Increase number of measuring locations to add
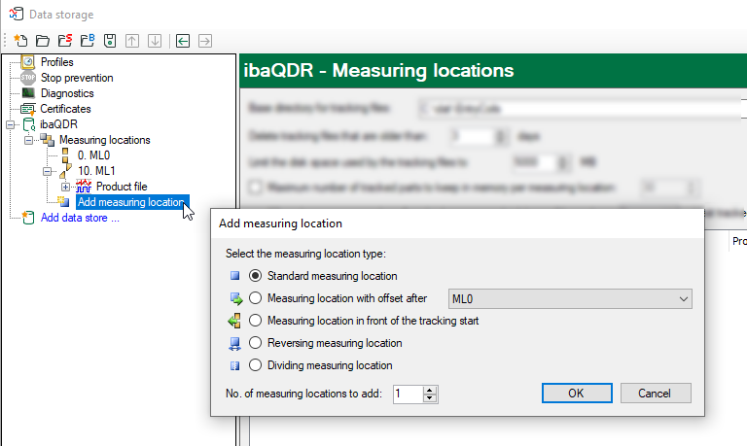 coord(430,391)
